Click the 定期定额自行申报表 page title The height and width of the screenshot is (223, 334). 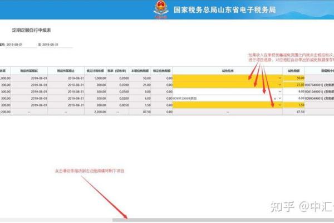coord(31,30)
